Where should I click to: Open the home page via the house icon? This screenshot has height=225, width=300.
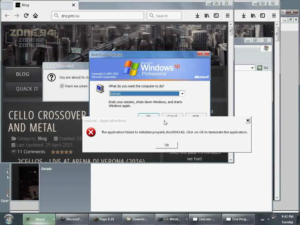click(35, 16)
